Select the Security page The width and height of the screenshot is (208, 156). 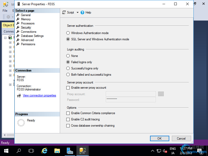pyautogui.click(x=26, y=28)
